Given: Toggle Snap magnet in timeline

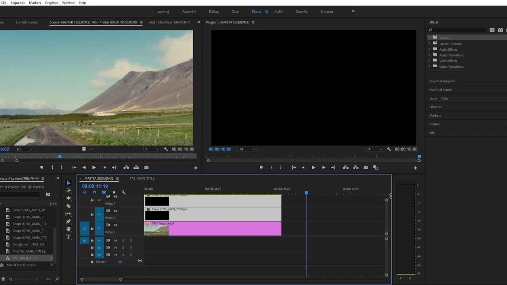Looking at the screenshot, I should (94, 192).
